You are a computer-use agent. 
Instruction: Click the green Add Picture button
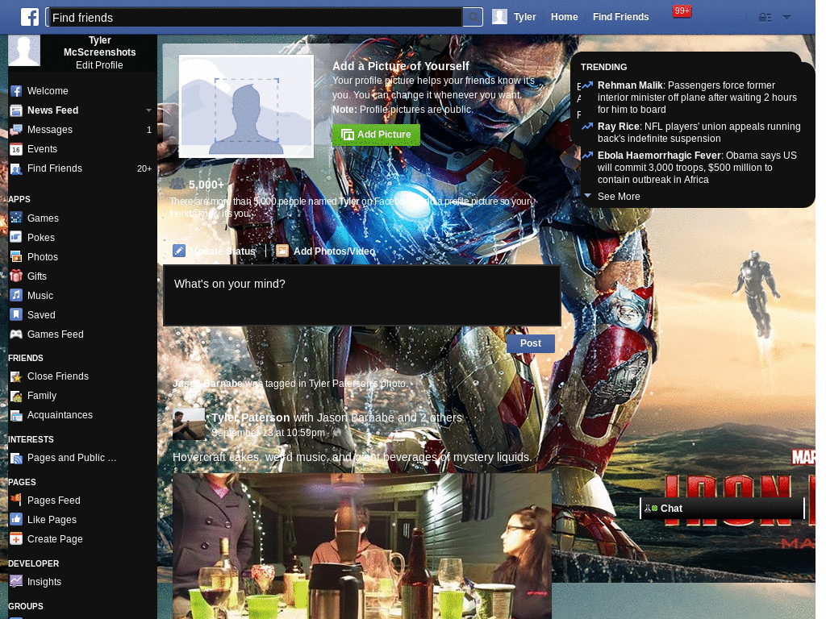[376, 135]
